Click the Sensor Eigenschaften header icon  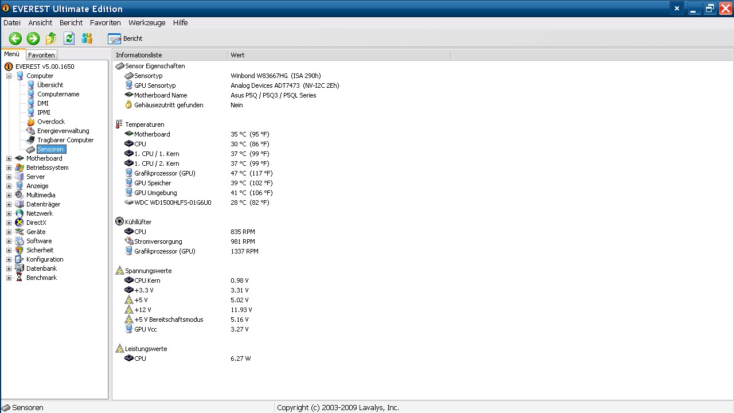(119, 66)
